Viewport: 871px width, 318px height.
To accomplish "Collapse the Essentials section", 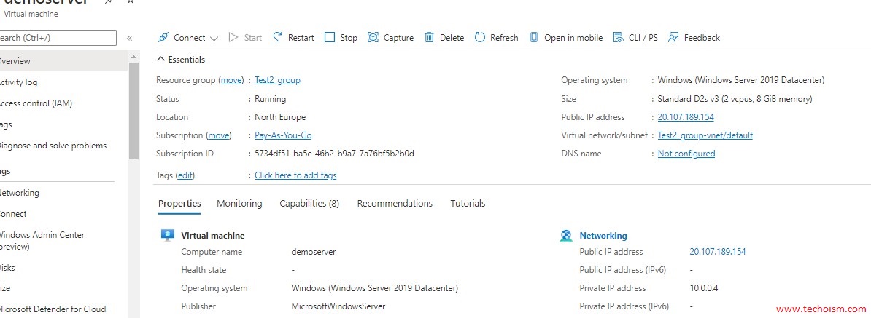I will click(160, 59).
